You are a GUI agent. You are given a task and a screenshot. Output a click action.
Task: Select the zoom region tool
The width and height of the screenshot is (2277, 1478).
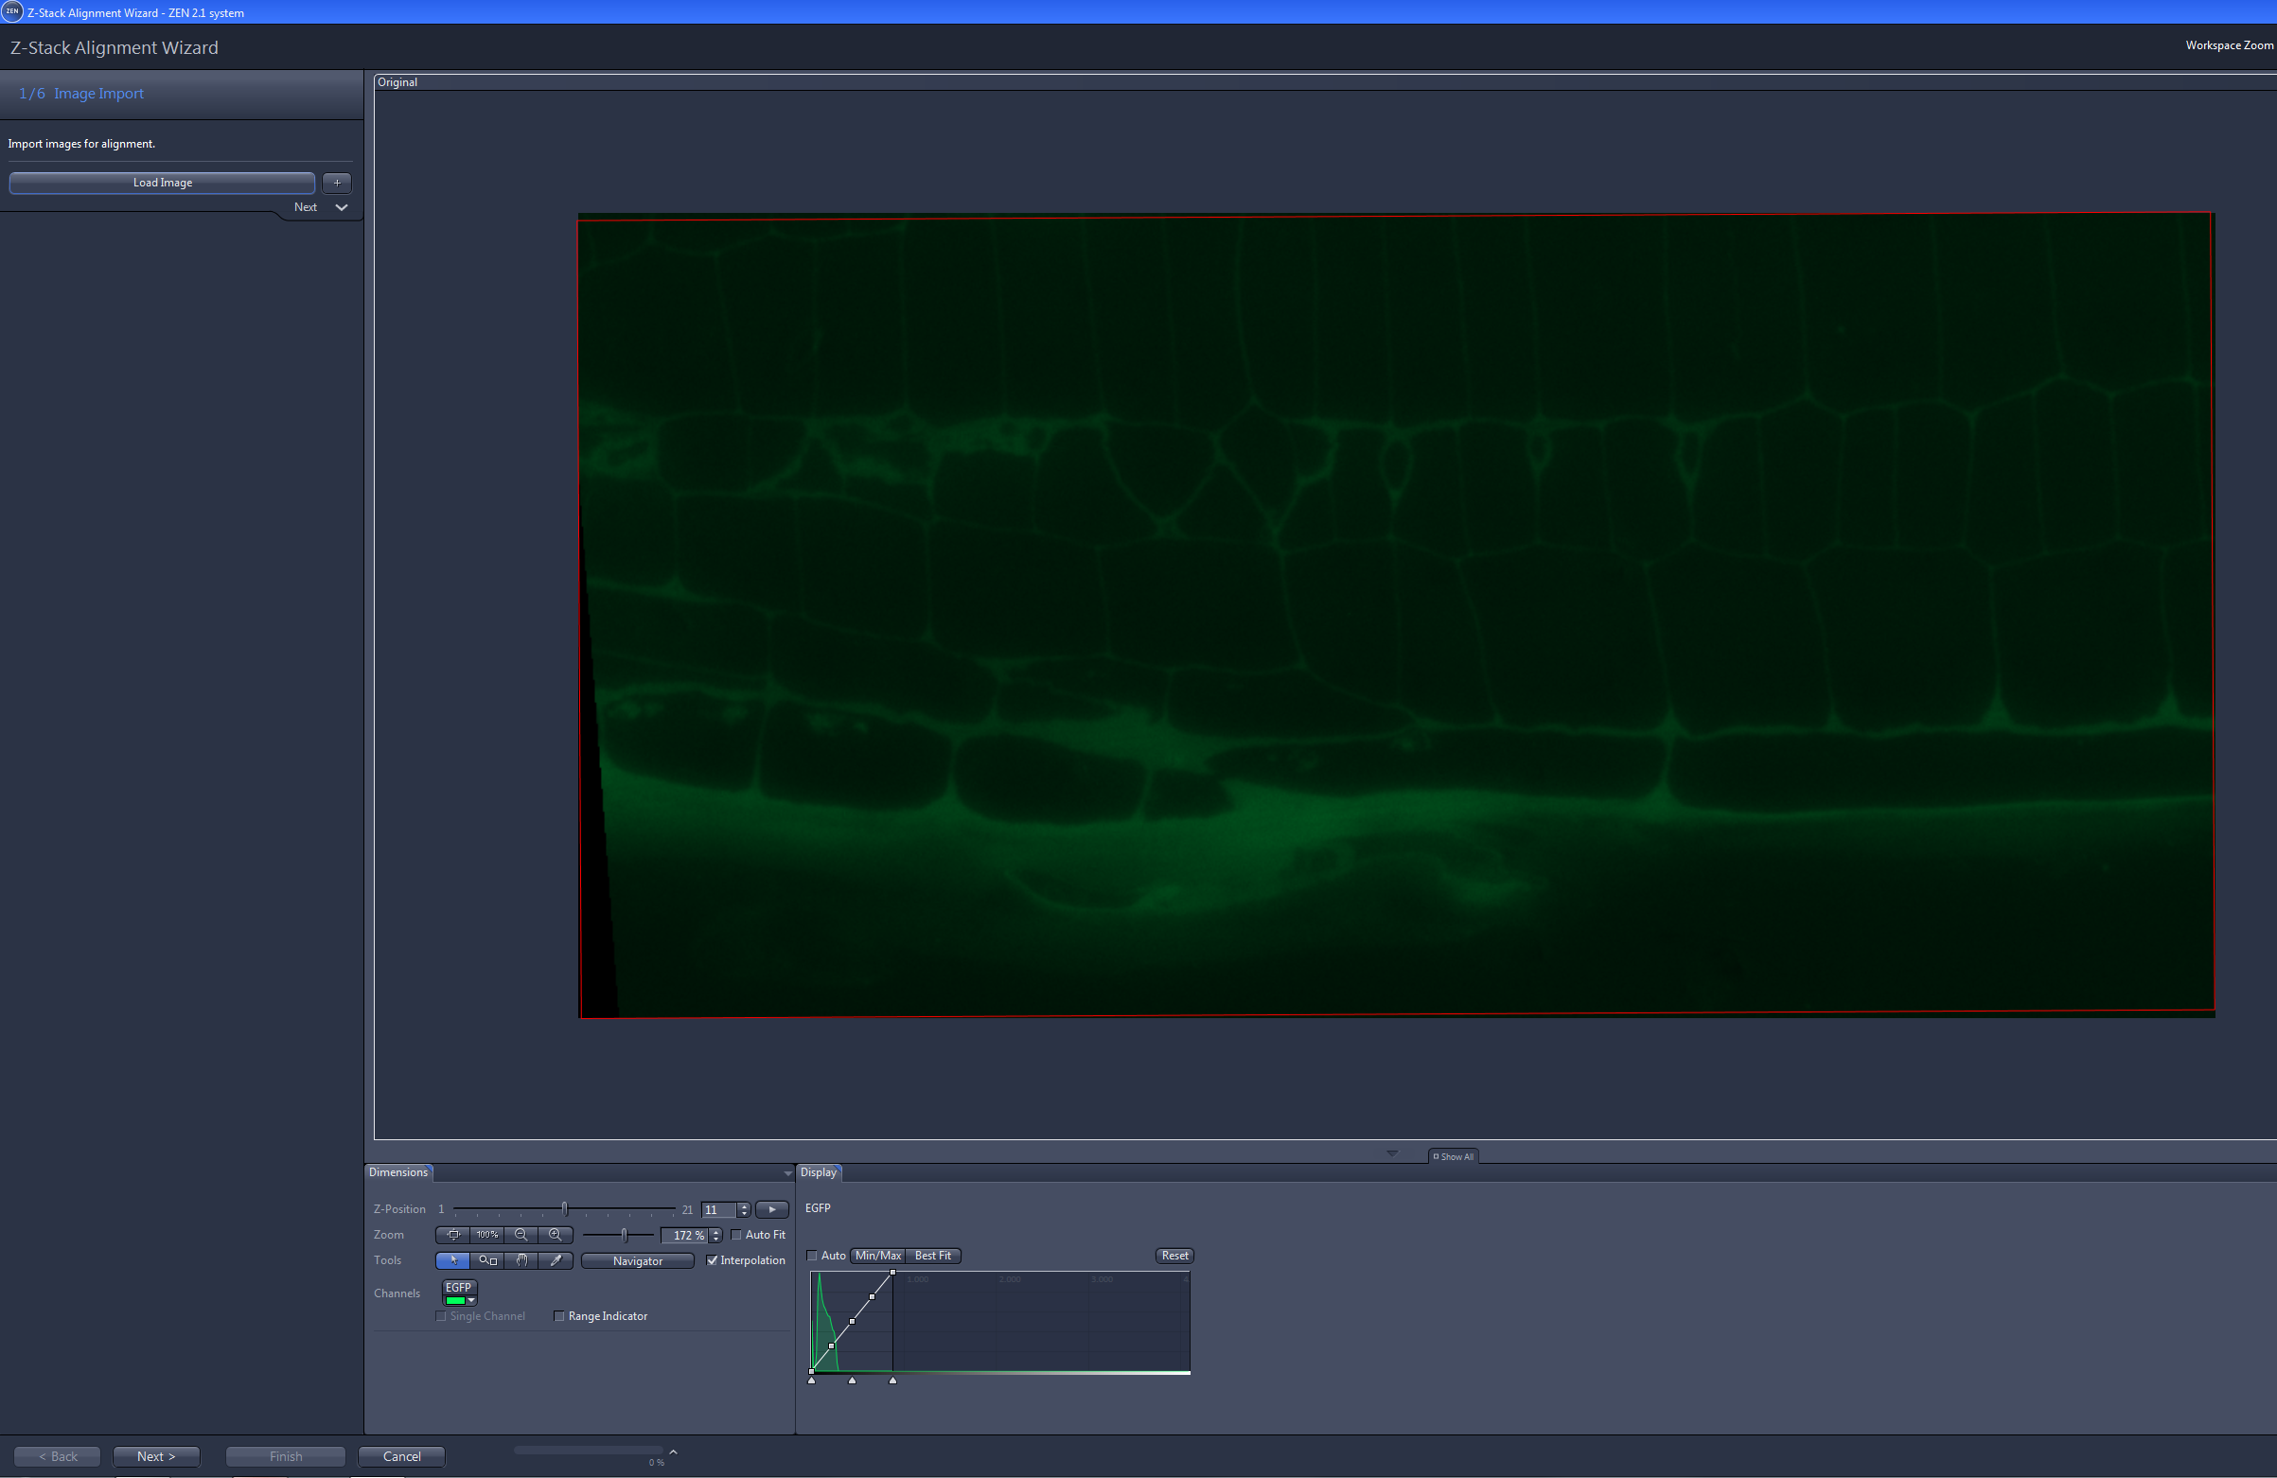[488, 1259]
